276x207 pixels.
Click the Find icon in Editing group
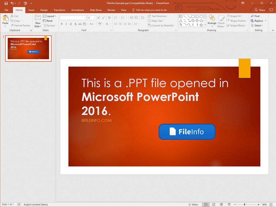click(255, 16)
